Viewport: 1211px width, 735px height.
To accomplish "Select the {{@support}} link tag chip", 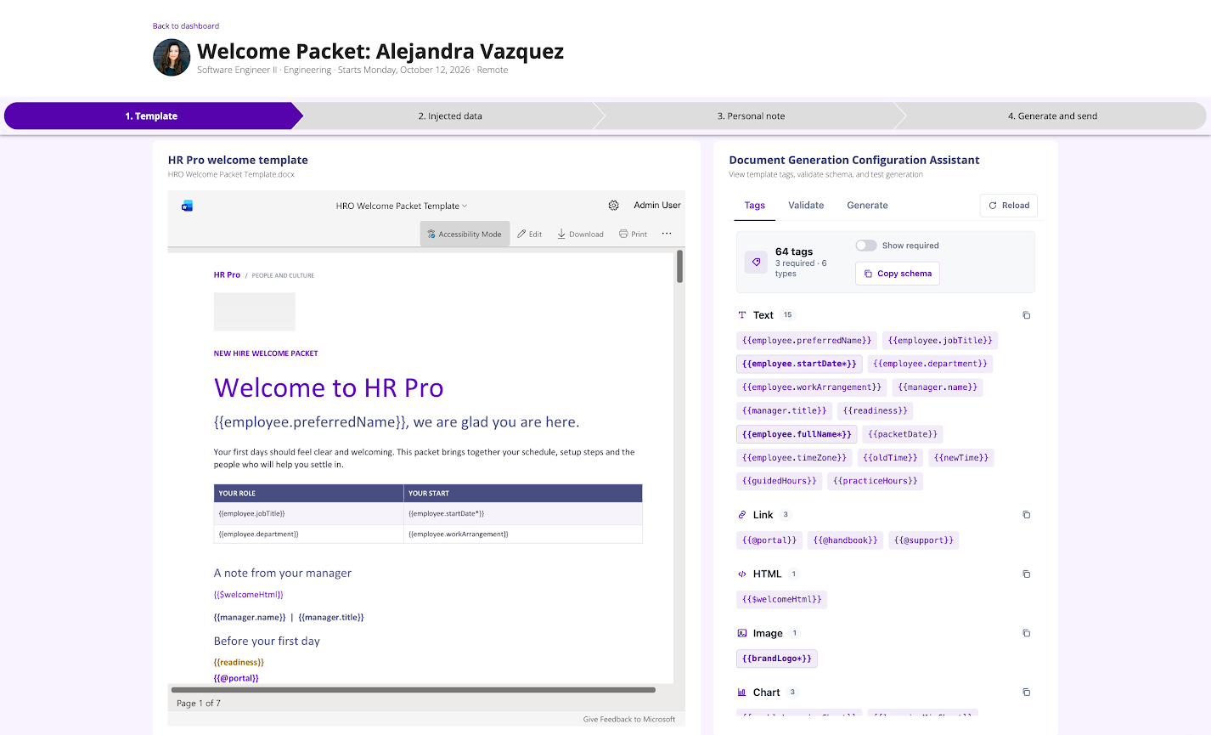I will pyautogui.click(x=924, y=540).
